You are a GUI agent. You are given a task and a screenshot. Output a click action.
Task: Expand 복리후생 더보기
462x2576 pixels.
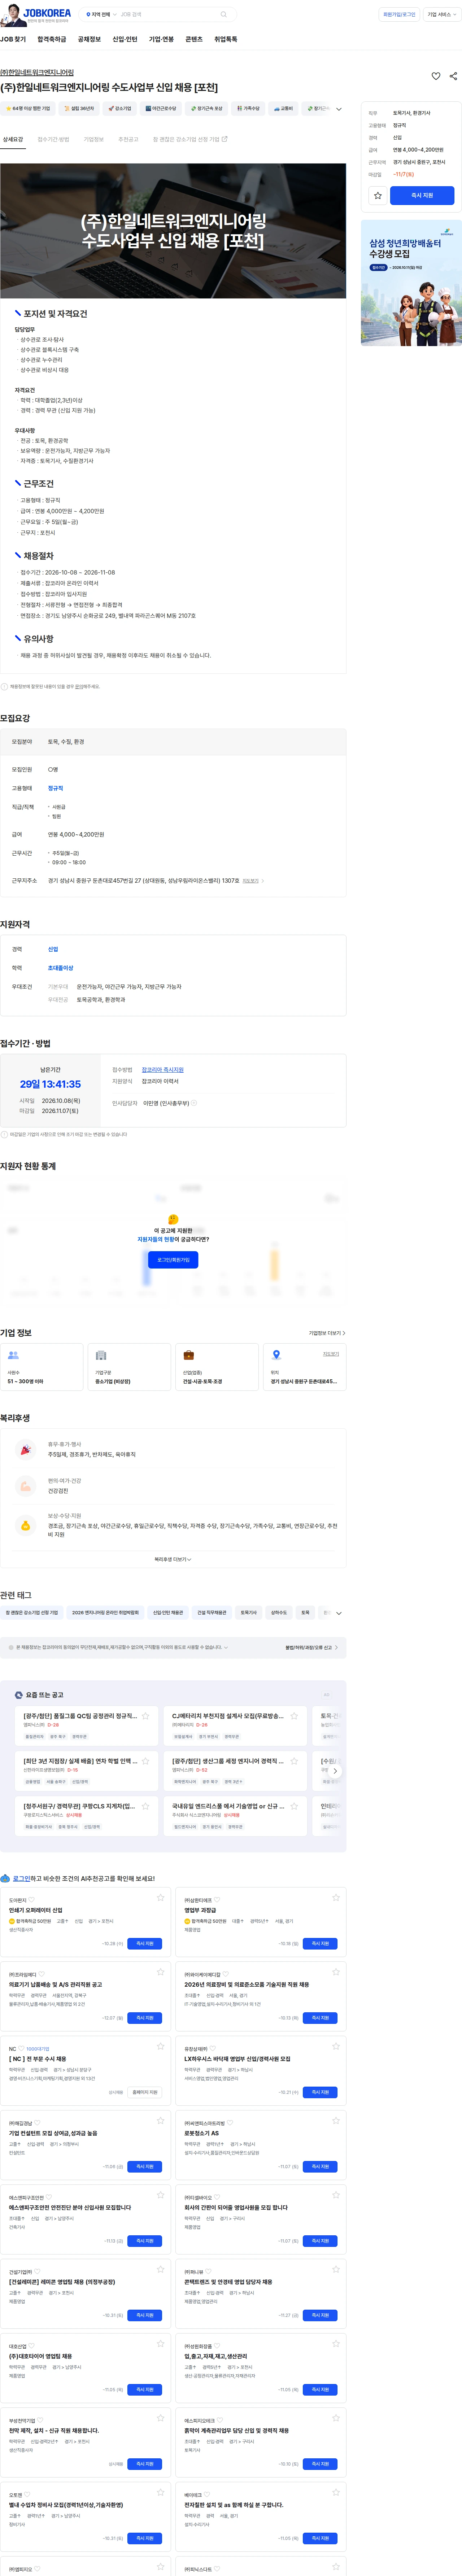click(x=173, y=1559)
